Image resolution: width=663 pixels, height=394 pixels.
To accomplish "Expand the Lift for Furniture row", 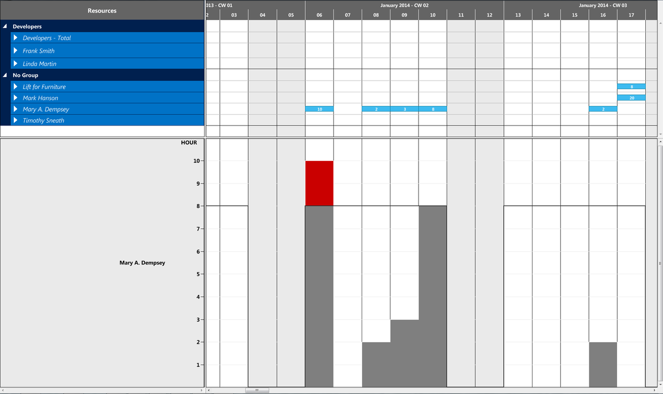I will tap(15, 86).
